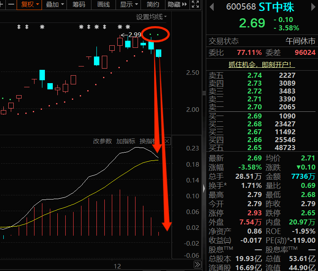Click 总值 value 53.61亿
This screenshot has width=318, height=271.
(x=302, y=259)
